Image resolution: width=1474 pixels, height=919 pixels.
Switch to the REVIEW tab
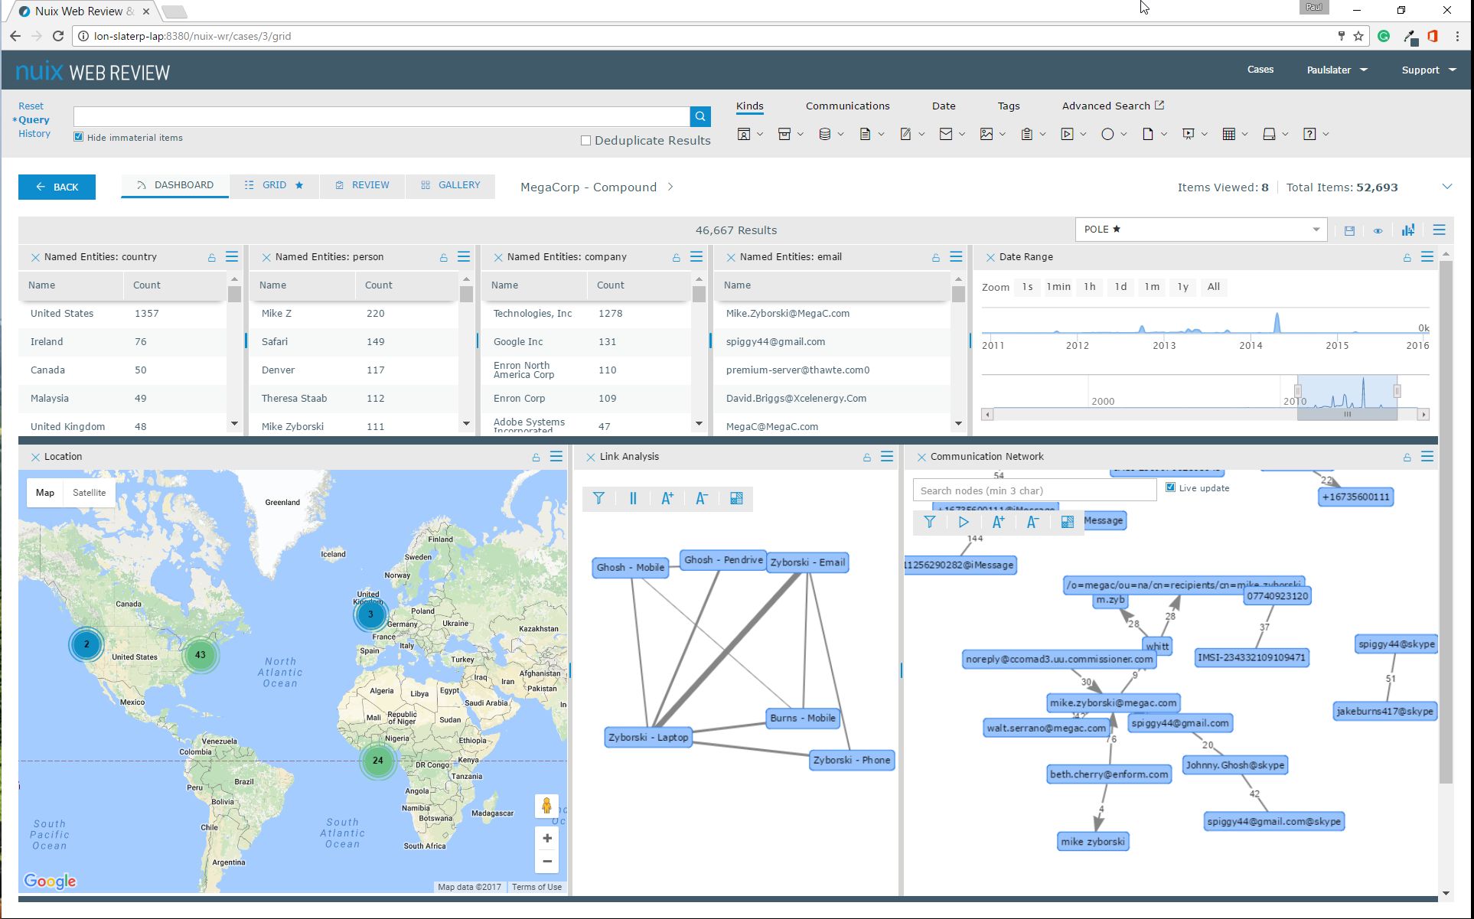tap(362, 185)
